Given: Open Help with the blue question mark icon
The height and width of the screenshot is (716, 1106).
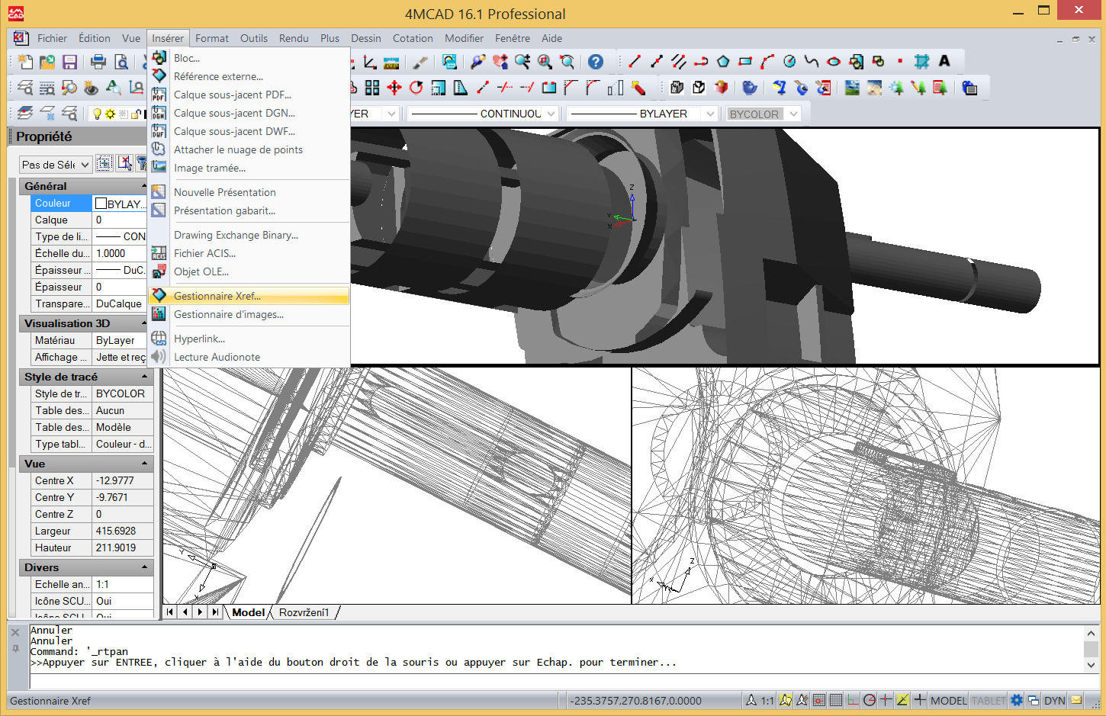Looking at the screenshot, I should 596,62.
